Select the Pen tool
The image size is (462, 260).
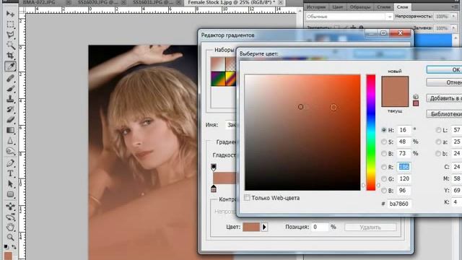(x=10, y=162)
